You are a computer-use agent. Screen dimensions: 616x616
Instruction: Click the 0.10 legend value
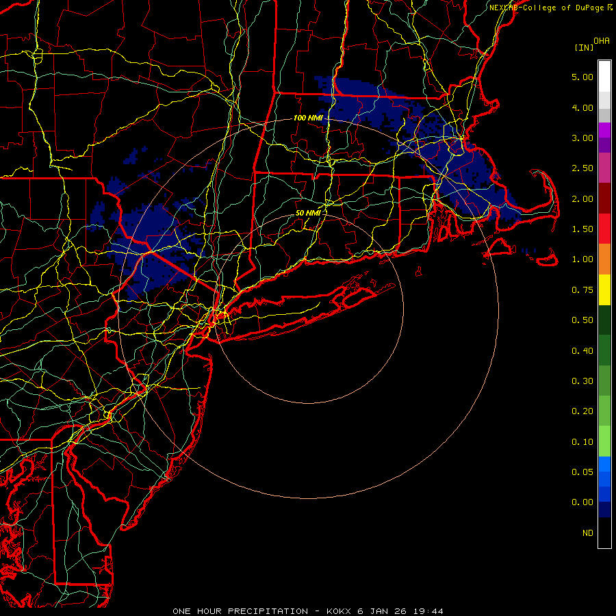coord(582,442)
